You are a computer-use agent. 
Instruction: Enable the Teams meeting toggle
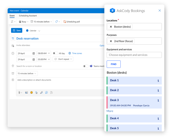tap(86, 66)
